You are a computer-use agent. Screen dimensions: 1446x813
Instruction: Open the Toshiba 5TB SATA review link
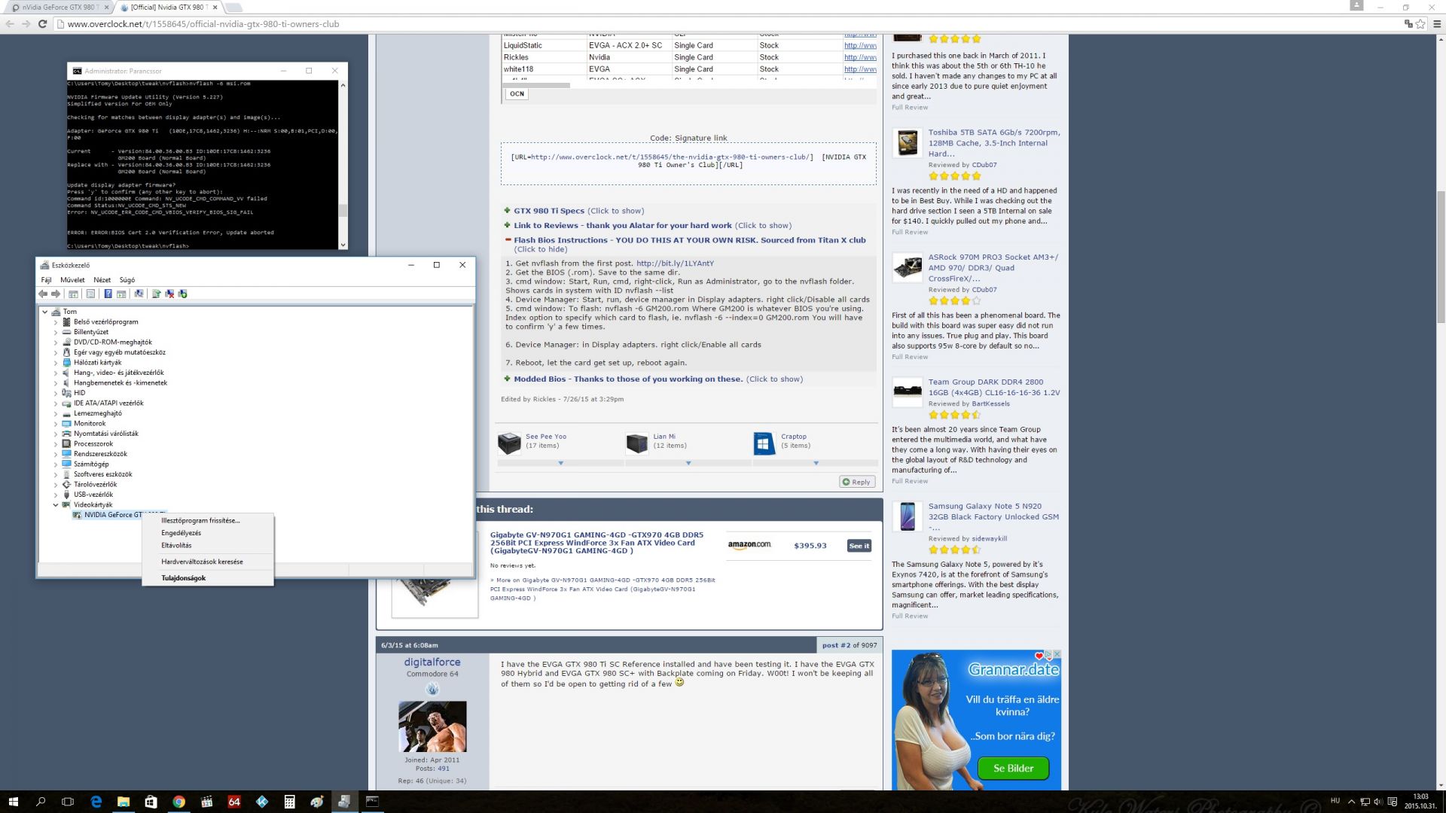(x=994, y=143)
